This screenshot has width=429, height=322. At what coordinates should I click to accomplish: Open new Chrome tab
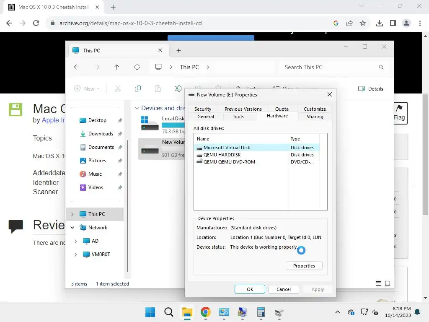(113, 7)
